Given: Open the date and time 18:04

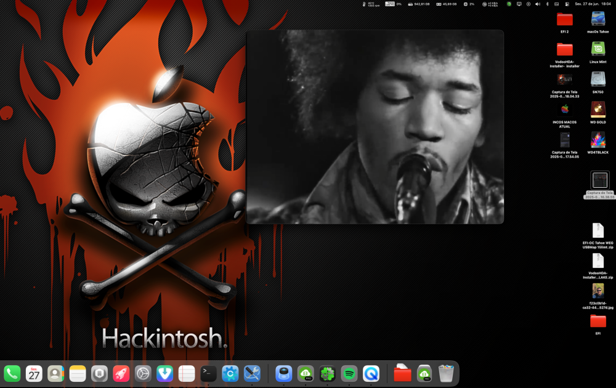Looking at the screenshot, I should [593, 4].
